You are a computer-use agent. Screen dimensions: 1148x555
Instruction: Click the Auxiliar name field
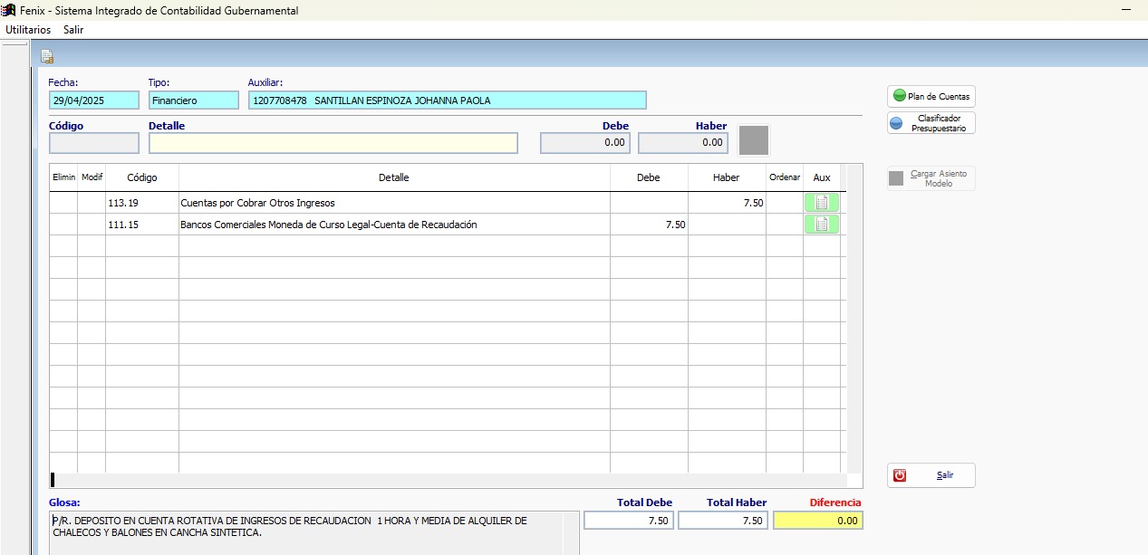coord(447,100)
